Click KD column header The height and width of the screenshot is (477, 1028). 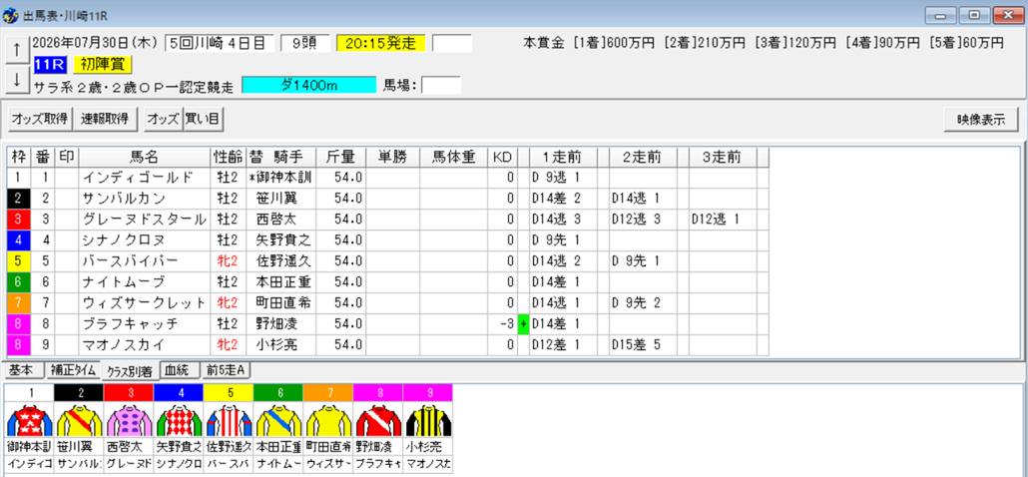click(x=503, y=158)
